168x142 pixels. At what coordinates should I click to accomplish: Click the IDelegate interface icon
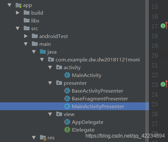click(x=67, y=130)
